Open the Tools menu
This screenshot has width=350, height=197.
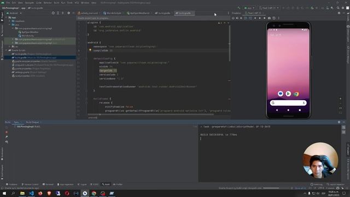pos(70,3)
